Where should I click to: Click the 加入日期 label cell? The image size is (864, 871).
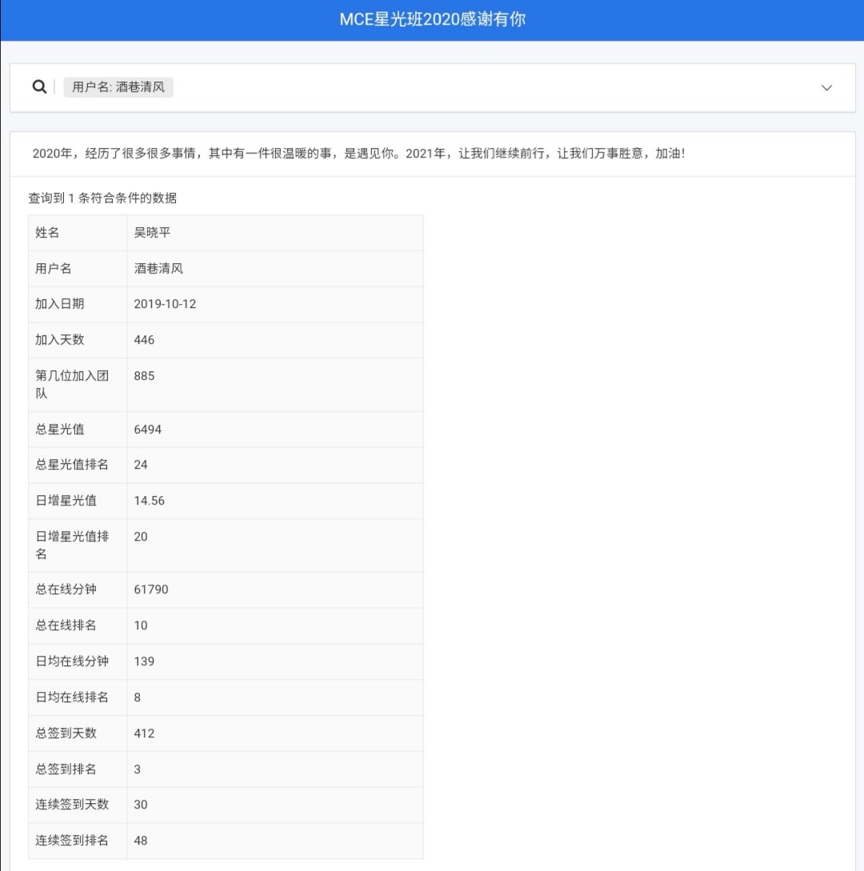coord(78,305)
